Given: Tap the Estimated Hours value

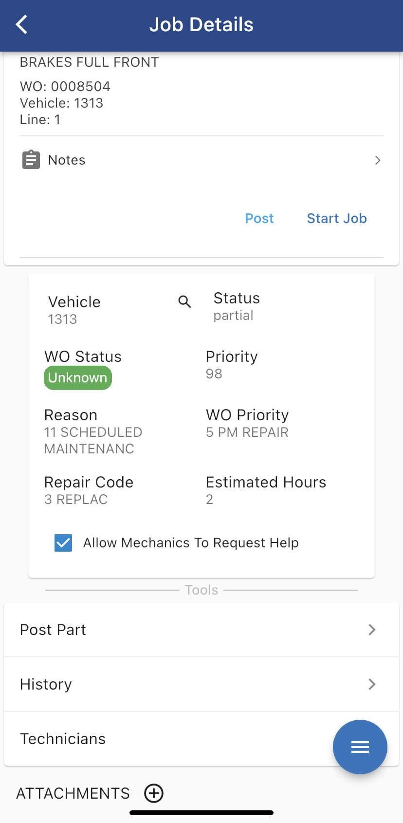Looking at the screenshot, I should (210, 499).
